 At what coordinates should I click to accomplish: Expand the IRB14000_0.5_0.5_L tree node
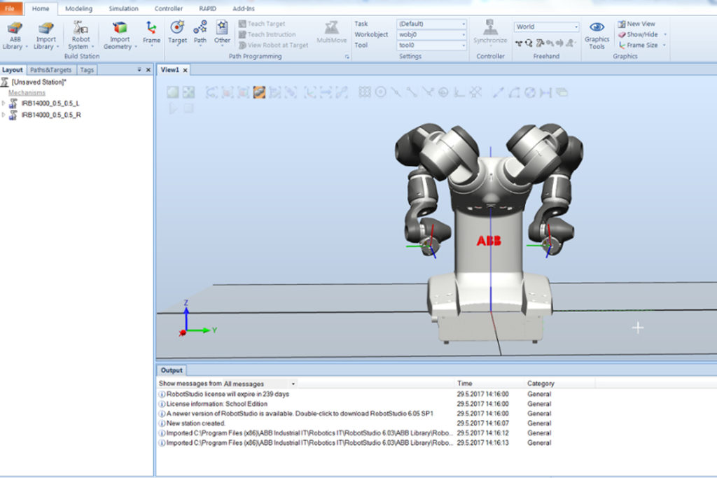(x=4, y=104)
